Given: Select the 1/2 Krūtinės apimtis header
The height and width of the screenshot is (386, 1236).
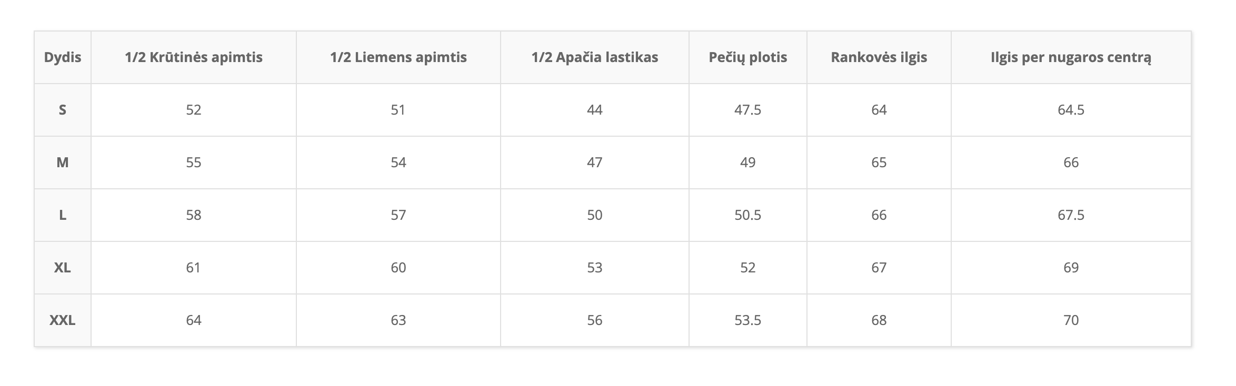Looking at the screenshot, I should click(x=194, y=57).
